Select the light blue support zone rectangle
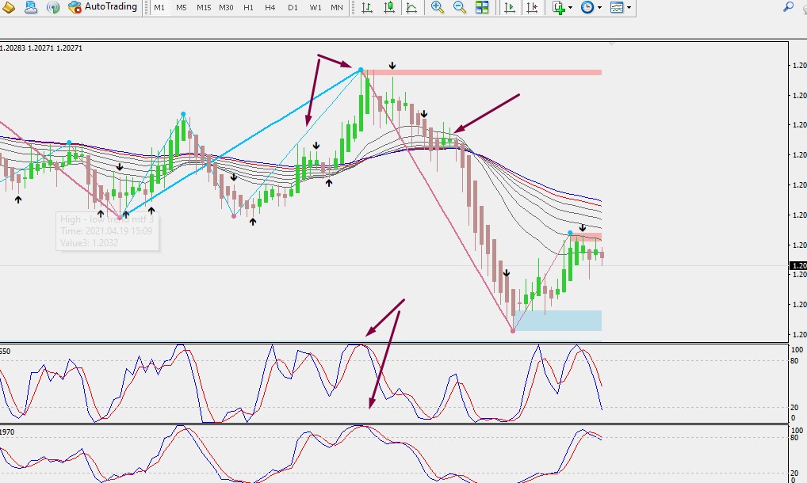This screenshot has height=483, width=807. (557, 321)
